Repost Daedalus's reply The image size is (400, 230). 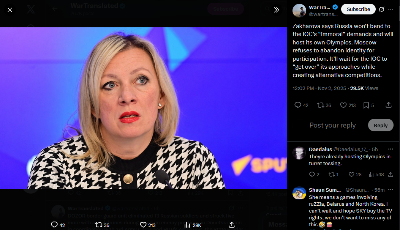click(334, 175)
